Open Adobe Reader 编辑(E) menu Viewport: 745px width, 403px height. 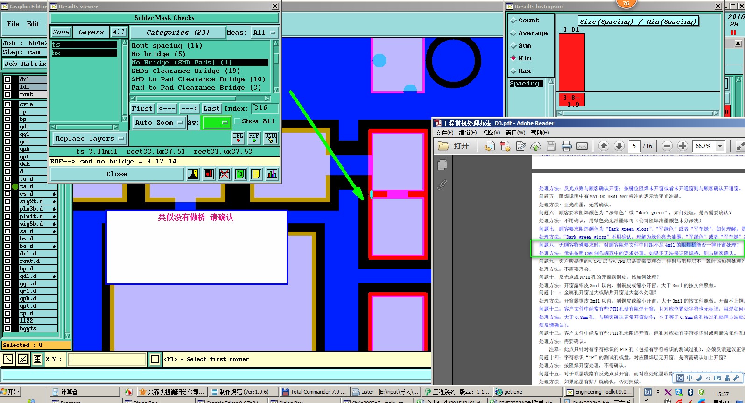[x=468, y=133]
